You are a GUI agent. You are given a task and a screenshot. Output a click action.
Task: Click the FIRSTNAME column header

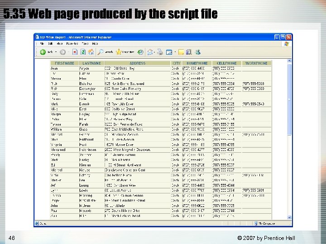64,63
